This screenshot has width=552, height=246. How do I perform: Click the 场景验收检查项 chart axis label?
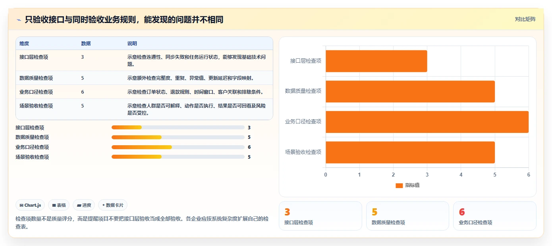pos(303,152)
